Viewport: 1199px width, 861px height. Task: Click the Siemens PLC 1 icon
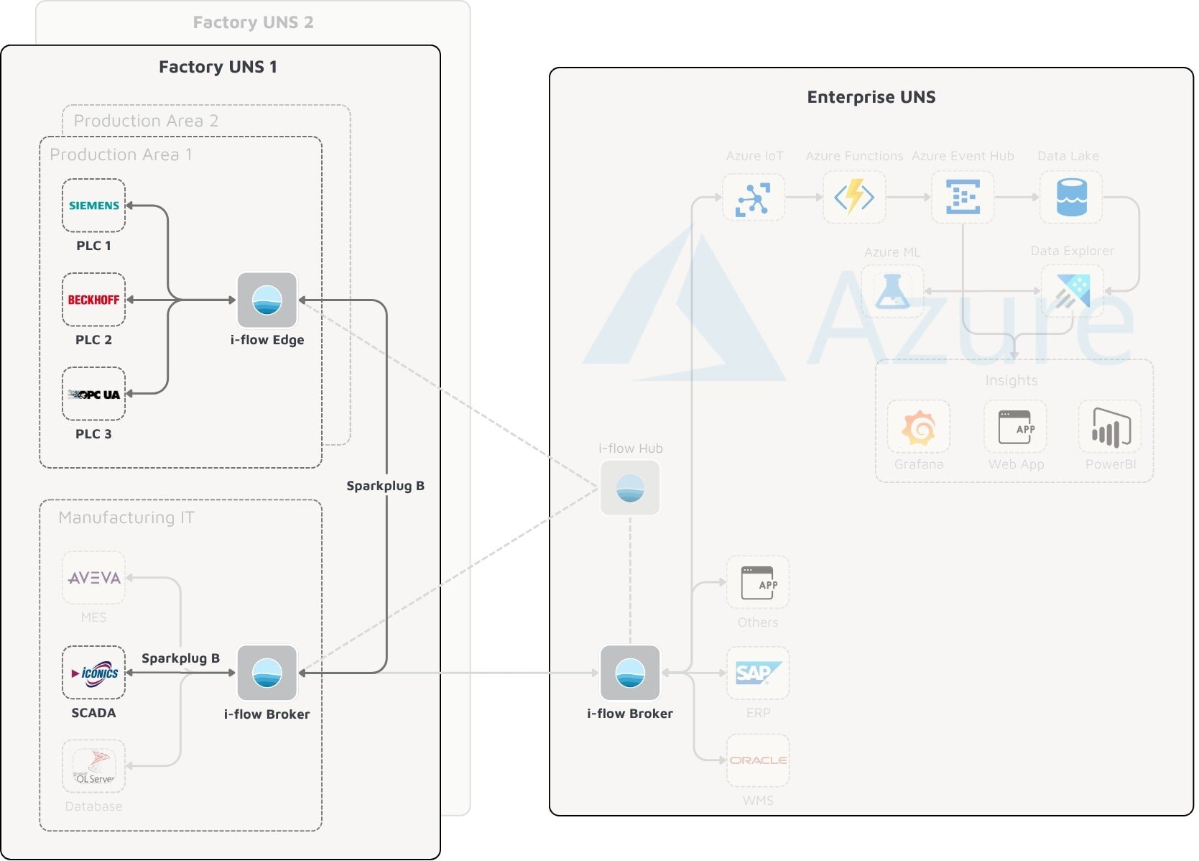point(94,206)
